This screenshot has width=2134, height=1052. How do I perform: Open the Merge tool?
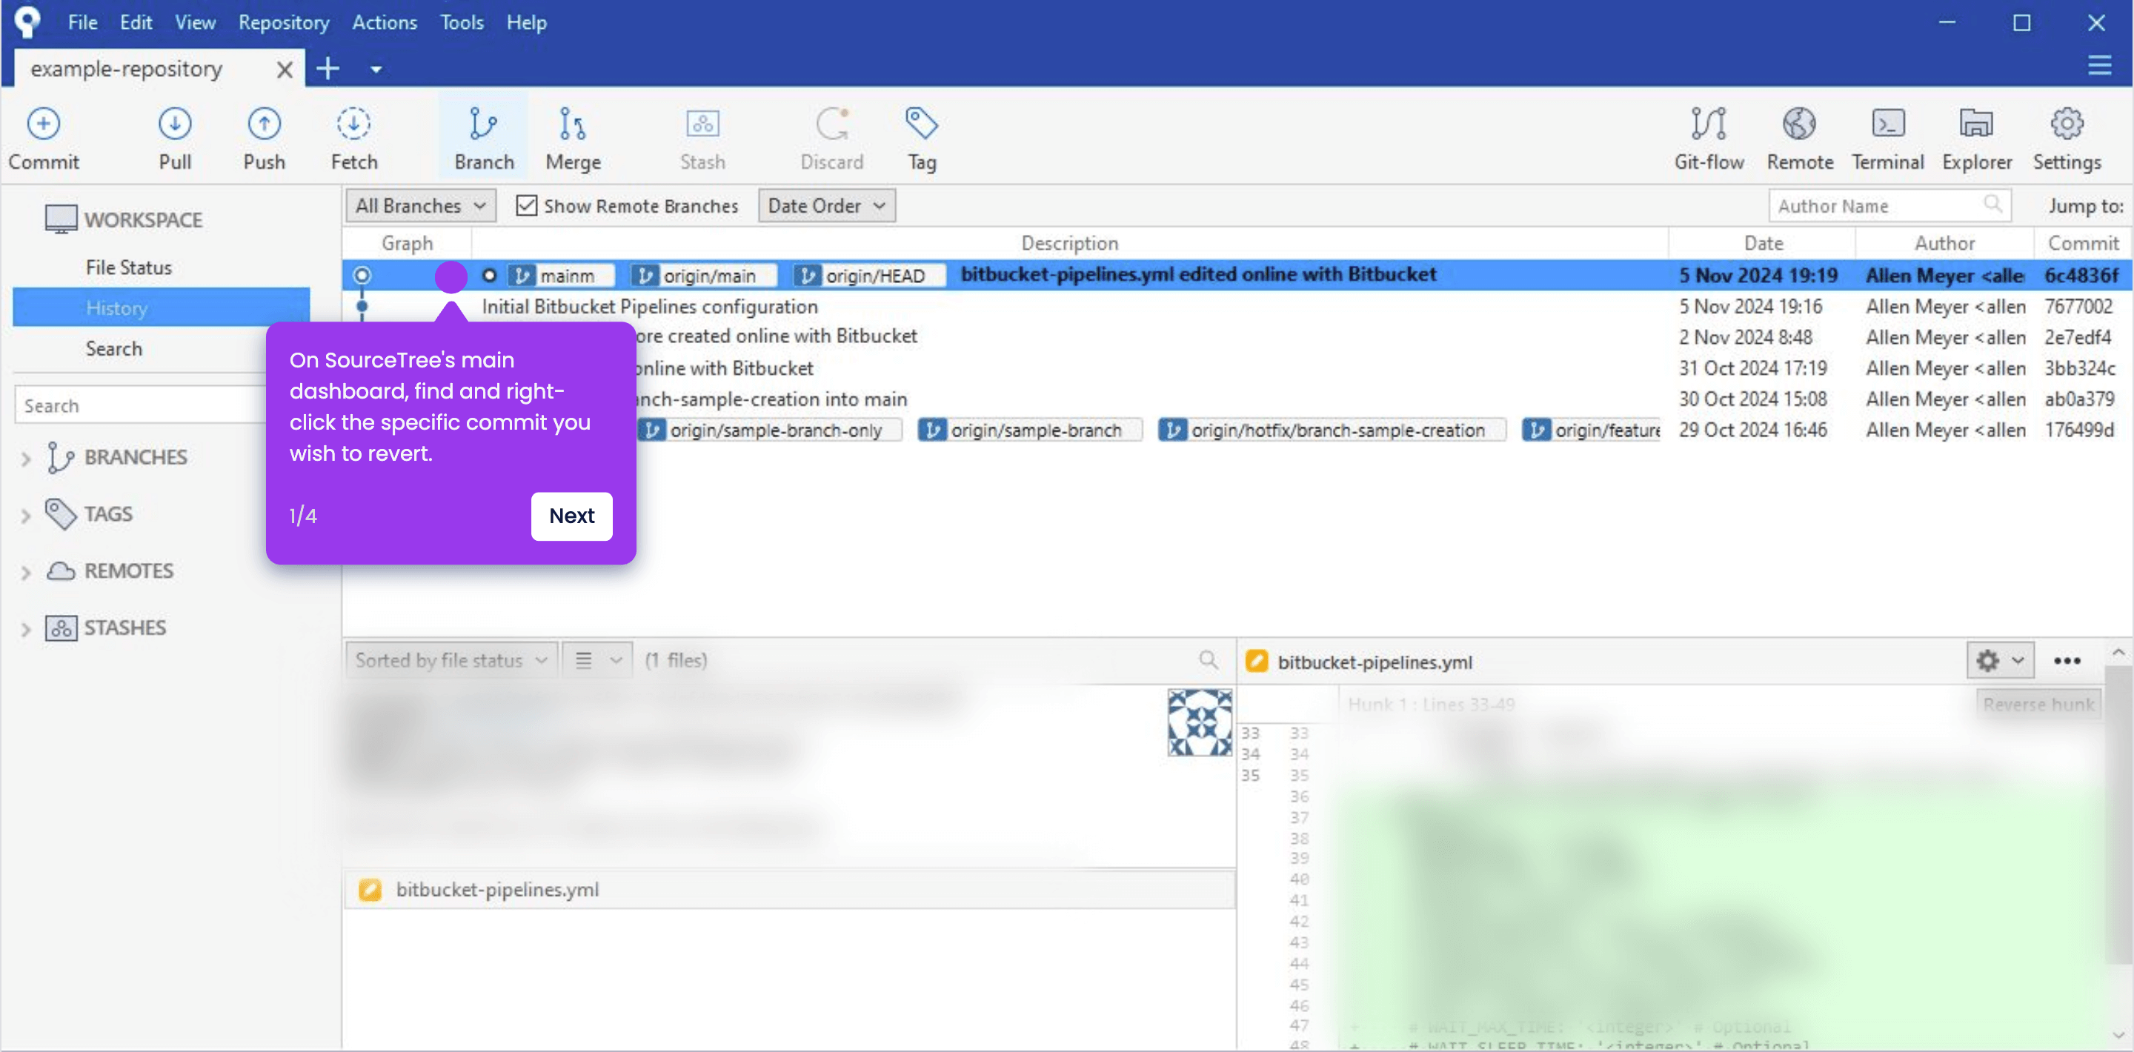click(x=573, y=138)
